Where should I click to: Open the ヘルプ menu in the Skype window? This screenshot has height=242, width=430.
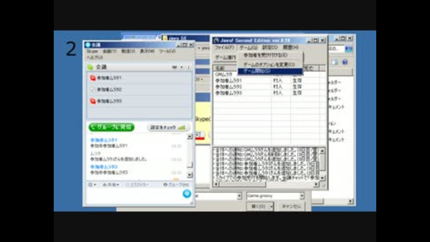(x=95, y=57)
